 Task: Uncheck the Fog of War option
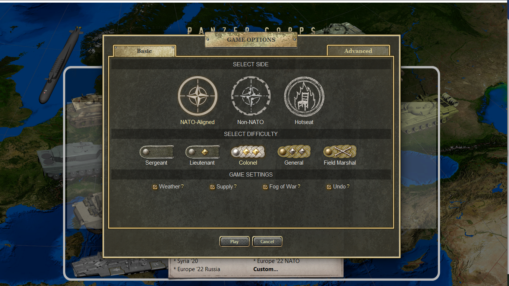click(265, 187)
